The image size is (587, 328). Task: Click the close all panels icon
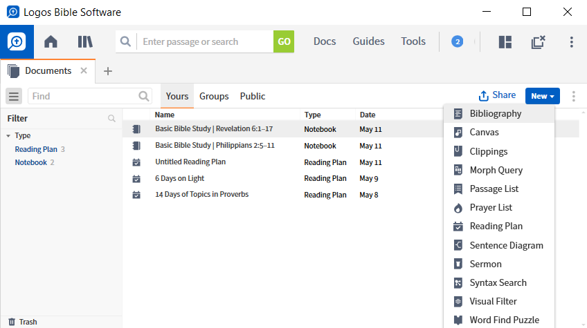click(539, 42)
